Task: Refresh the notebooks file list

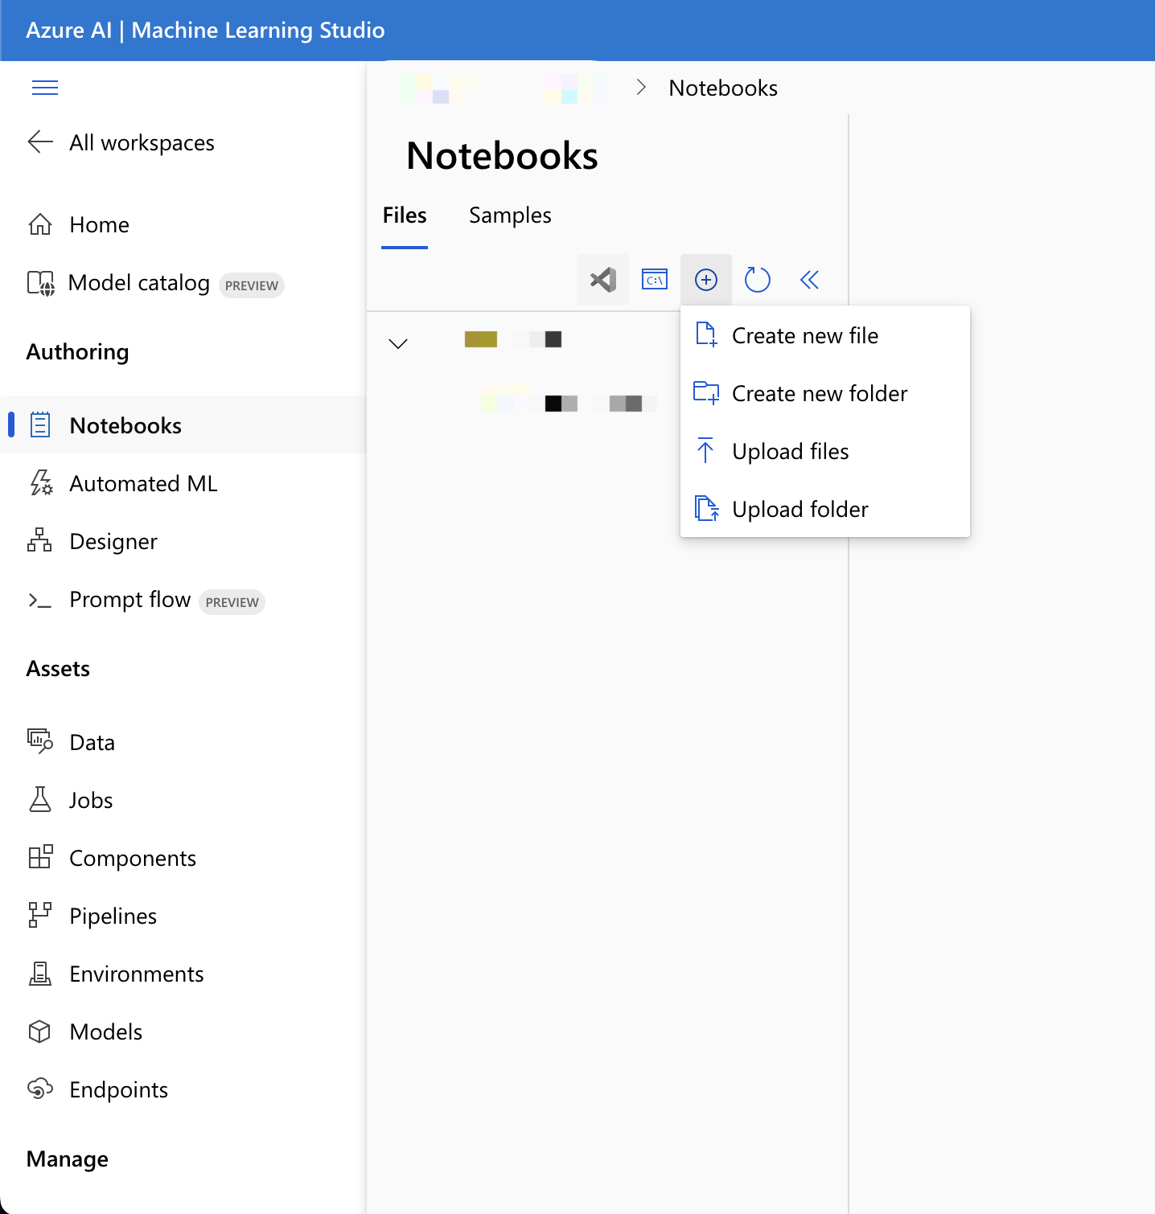Action: click(758, 280)
